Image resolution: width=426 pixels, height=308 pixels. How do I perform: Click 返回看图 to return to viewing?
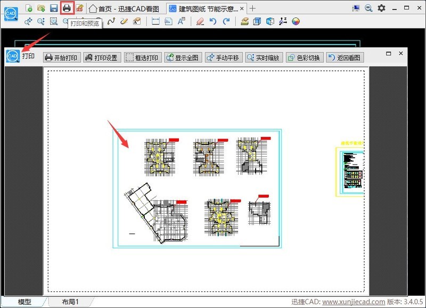point(345,58)
